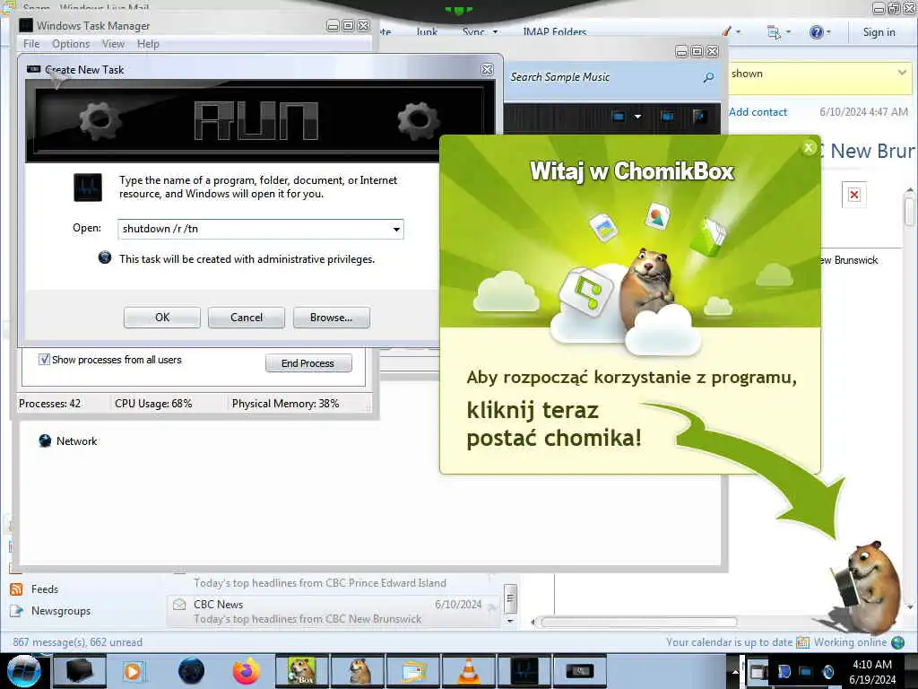Click the view options icon in explorer toolbar
The image size is (918, 689).
click(x=619, y=116)
